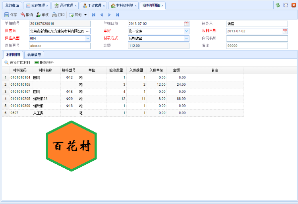Open the 单据日期 calendar picker
Screen dimensions: 298x204
(x=187, y=24)
